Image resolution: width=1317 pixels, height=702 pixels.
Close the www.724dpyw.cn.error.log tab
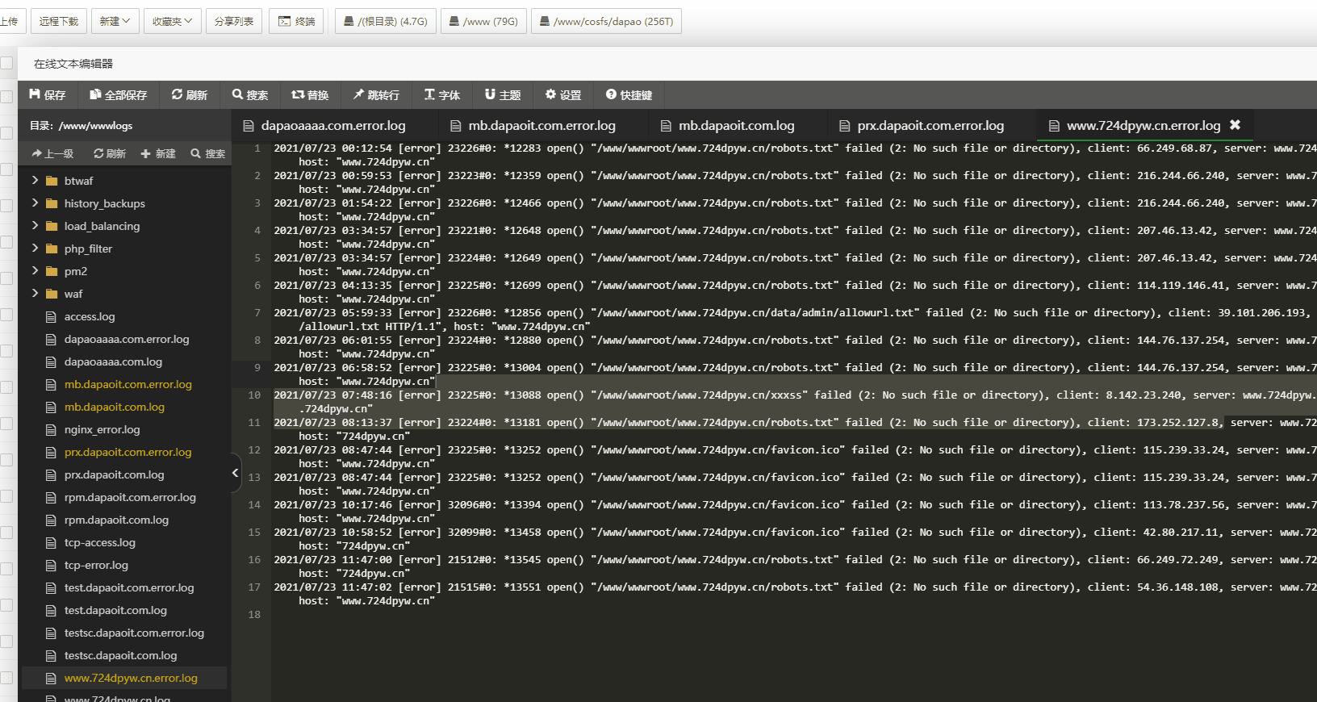1235,125
